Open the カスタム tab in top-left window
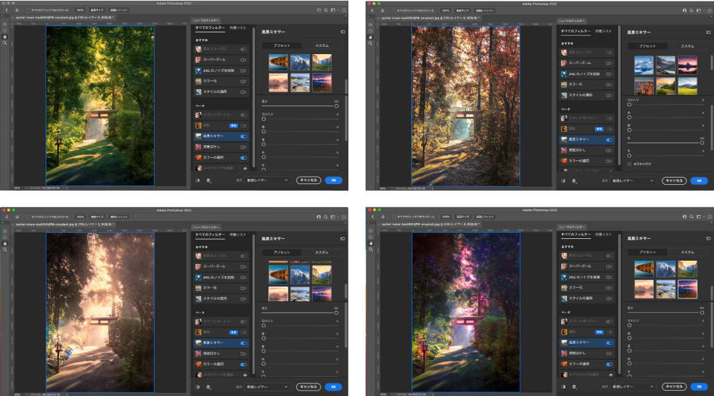The width and height of the screenshot is (714, 396). pos(321,46)
